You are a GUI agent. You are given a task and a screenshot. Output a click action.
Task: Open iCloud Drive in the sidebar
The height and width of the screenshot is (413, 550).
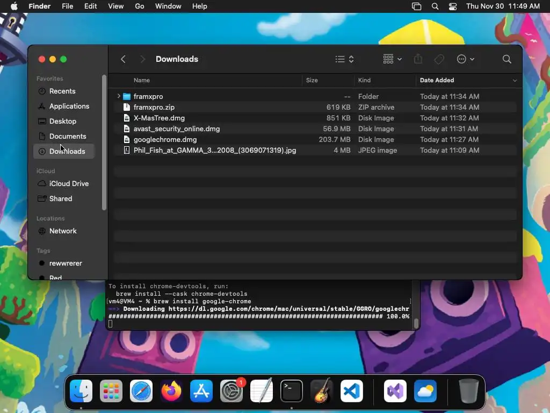(x=64, y=184)
